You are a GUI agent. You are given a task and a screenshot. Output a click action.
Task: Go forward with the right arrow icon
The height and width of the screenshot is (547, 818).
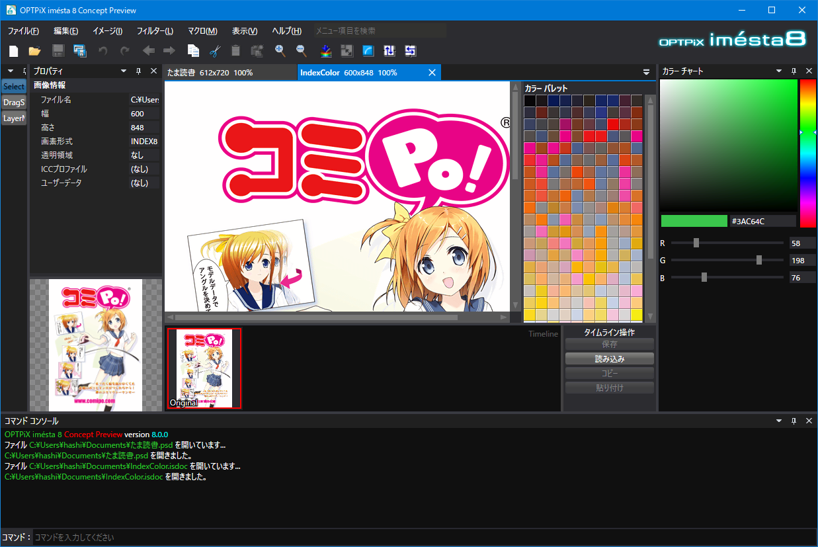(169, 51)
